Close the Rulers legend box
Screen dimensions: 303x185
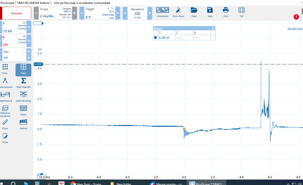[x=213, y=28]
